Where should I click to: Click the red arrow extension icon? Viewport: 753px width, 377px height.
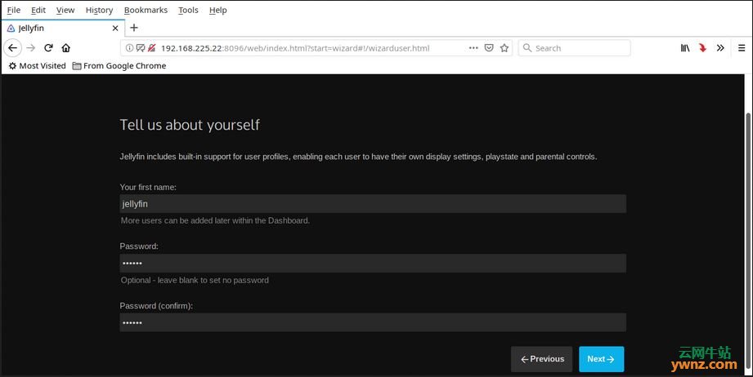tap(702, 48)
